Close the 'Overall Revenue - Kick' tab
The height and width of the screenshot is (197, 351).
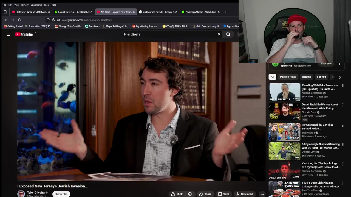(91, 12)
